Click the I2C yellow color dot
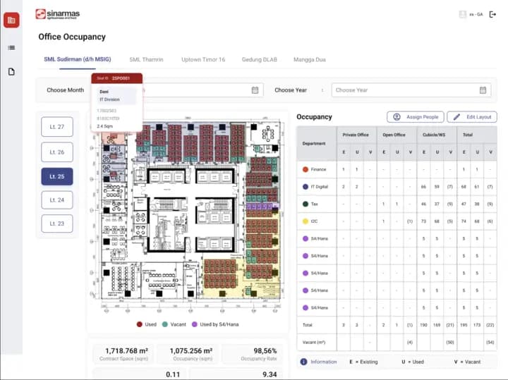This screenshot has height=380, width=508. point(306,221)
